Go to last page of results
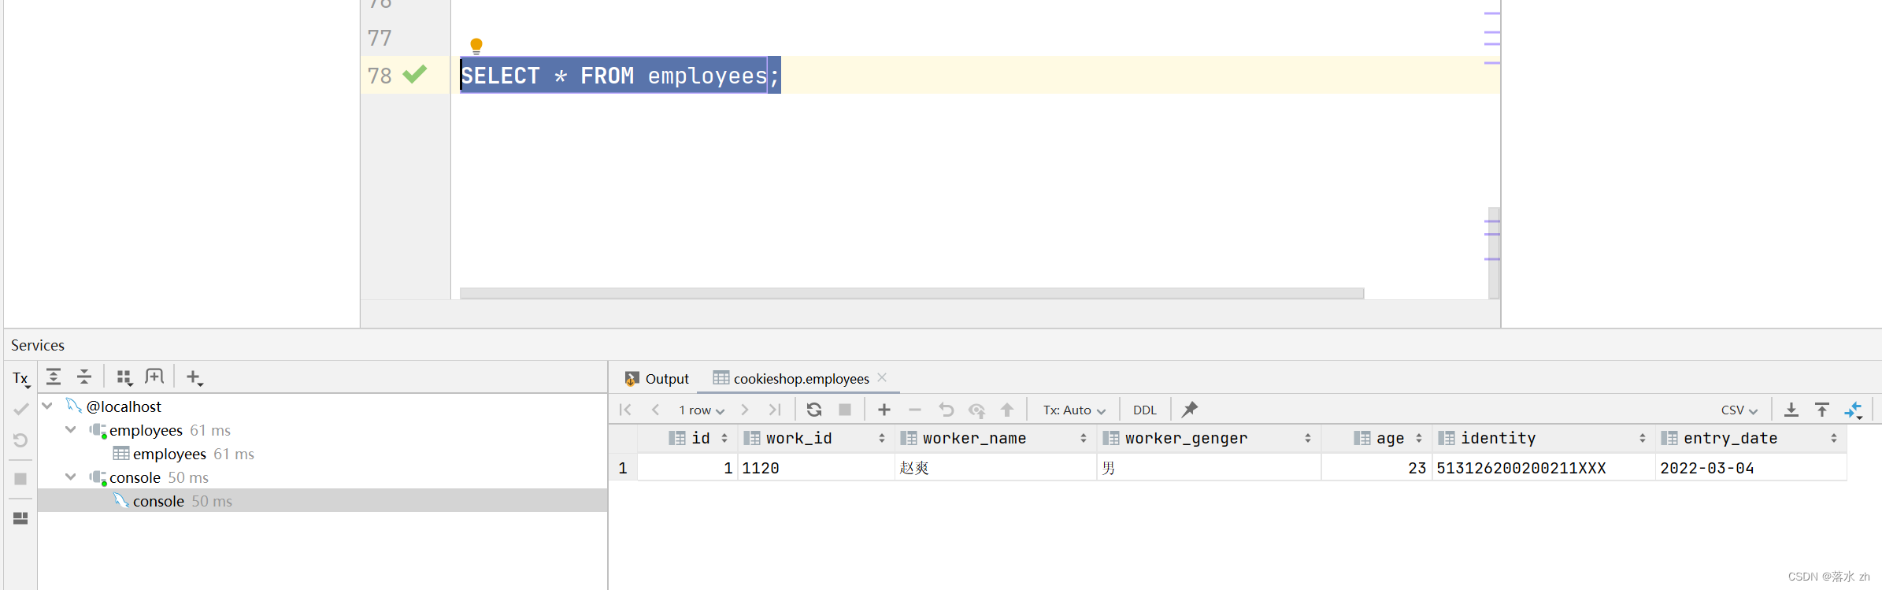The image size is (1882, 590). (x=775, y=410)
